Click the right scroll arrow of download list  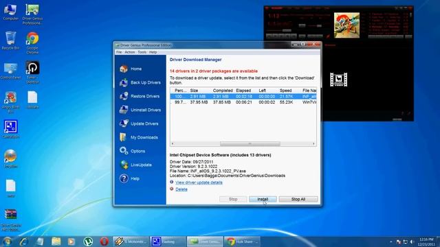click(x=313, y=143)
